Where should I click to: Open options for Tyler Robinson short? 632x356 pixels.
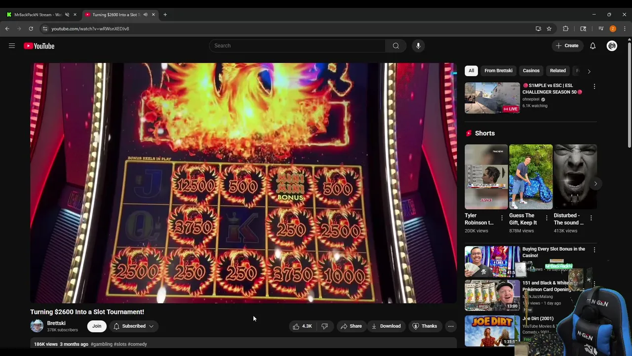click(502, 218)
